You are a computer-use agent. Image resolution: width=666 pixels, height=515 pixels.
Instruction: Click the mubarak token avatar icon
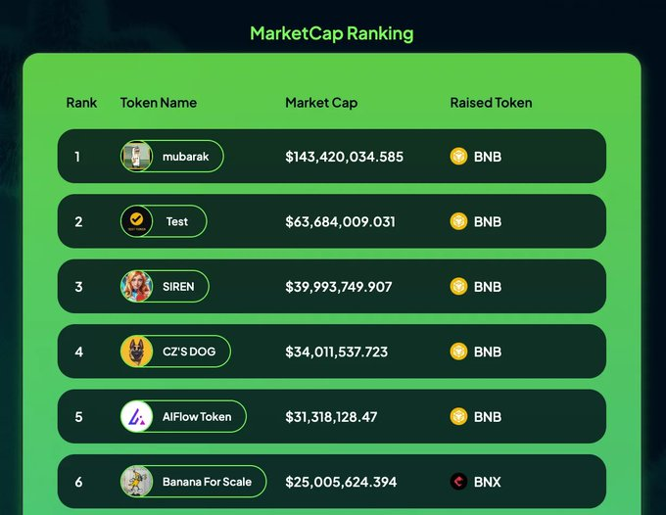coord(136,157)
